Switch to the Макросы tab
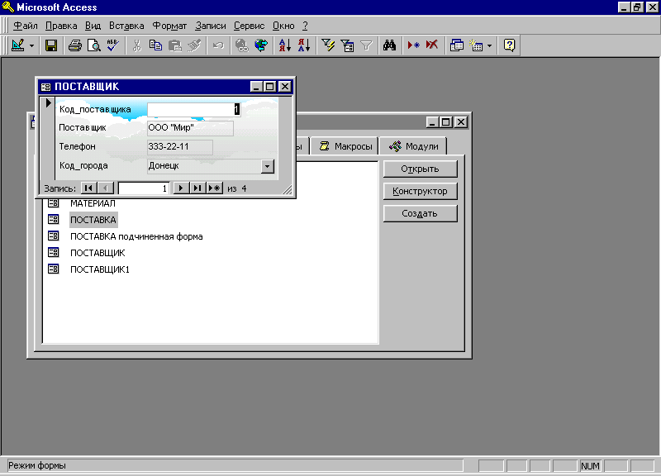The width and height of the screenshot is (661, 476). tap(345, 146)
